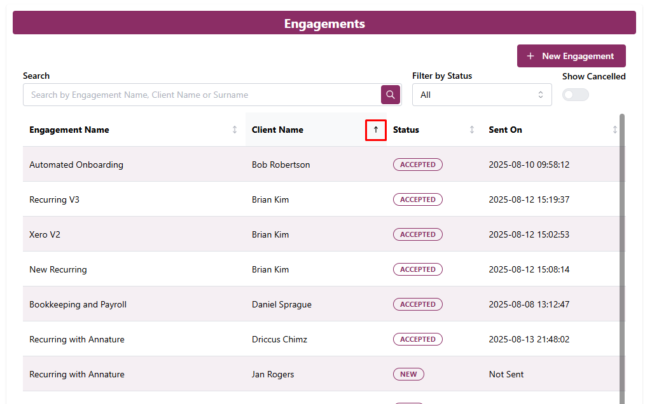
Task: Select Bookkeeping and Payroll engagement
Action: [x=78, y=304]
